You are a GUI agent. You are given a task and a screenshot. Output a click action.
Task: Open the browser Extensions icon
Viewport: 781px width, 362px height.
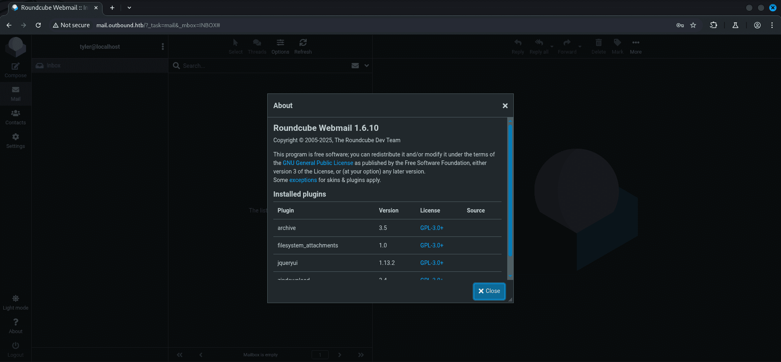[x=713, y=25]
